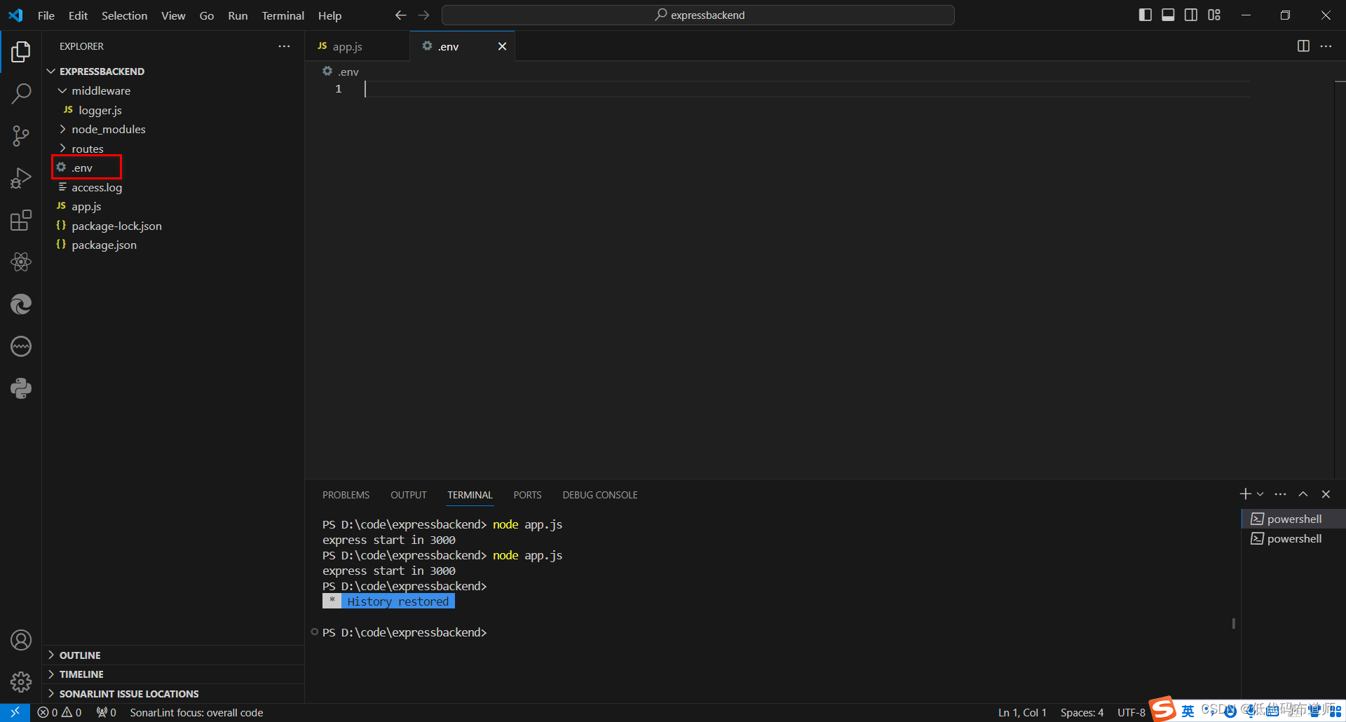Select the second powershell terminal
The height and width of the screenshot is (722, 1346).
coord(1294,538)
